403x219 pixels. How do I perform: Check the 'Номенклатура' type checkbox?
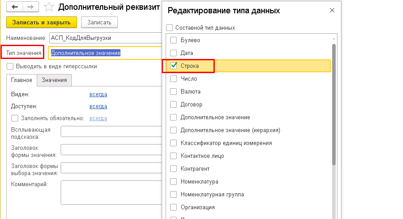[x=174, y=182]
